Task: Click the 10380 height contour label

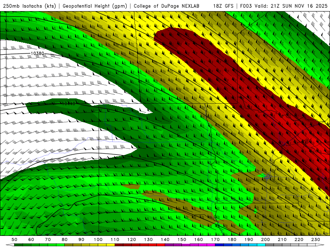Action: coord(37,54)
